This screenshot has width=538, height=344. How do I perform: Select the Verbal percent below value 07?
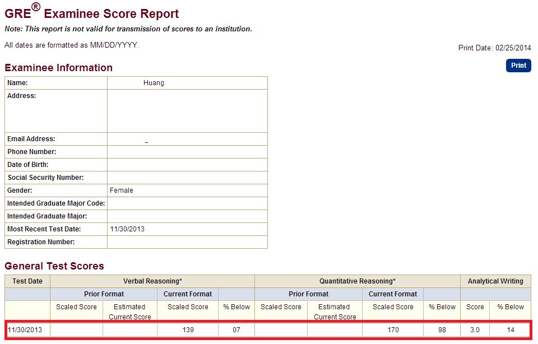(236, 330)
